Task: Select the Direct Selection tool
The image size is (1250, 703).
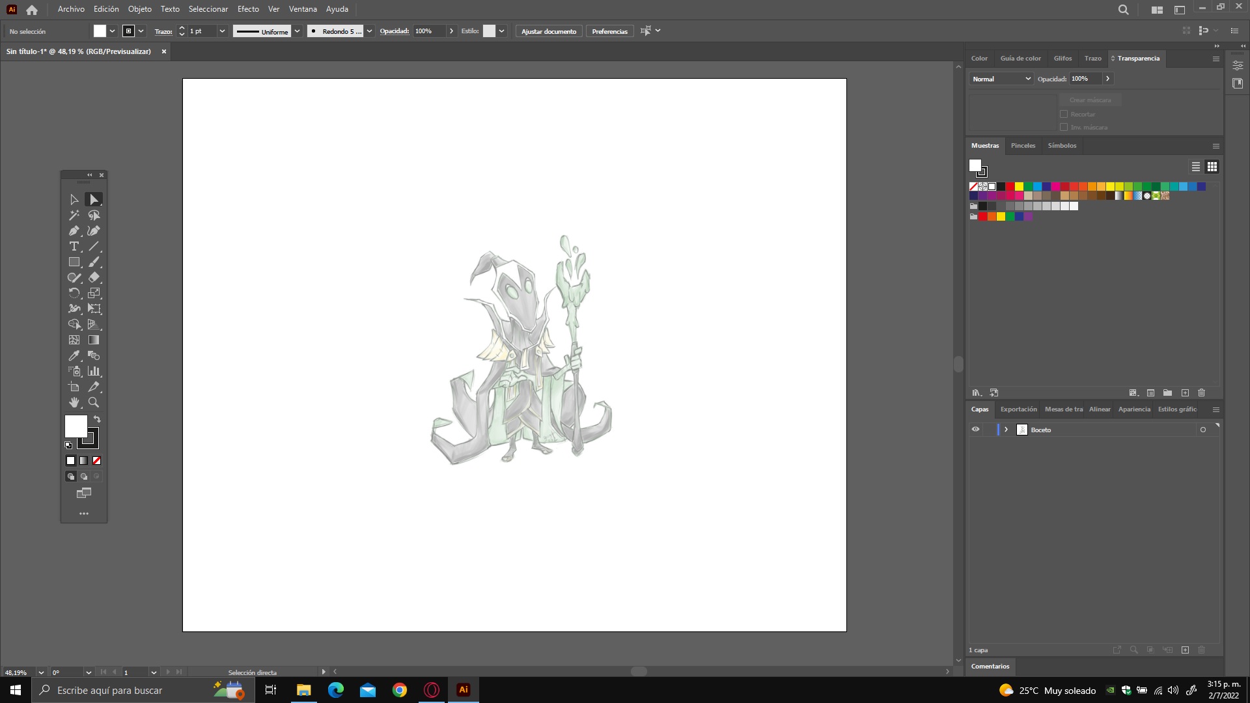Action: tap(94, 199)
